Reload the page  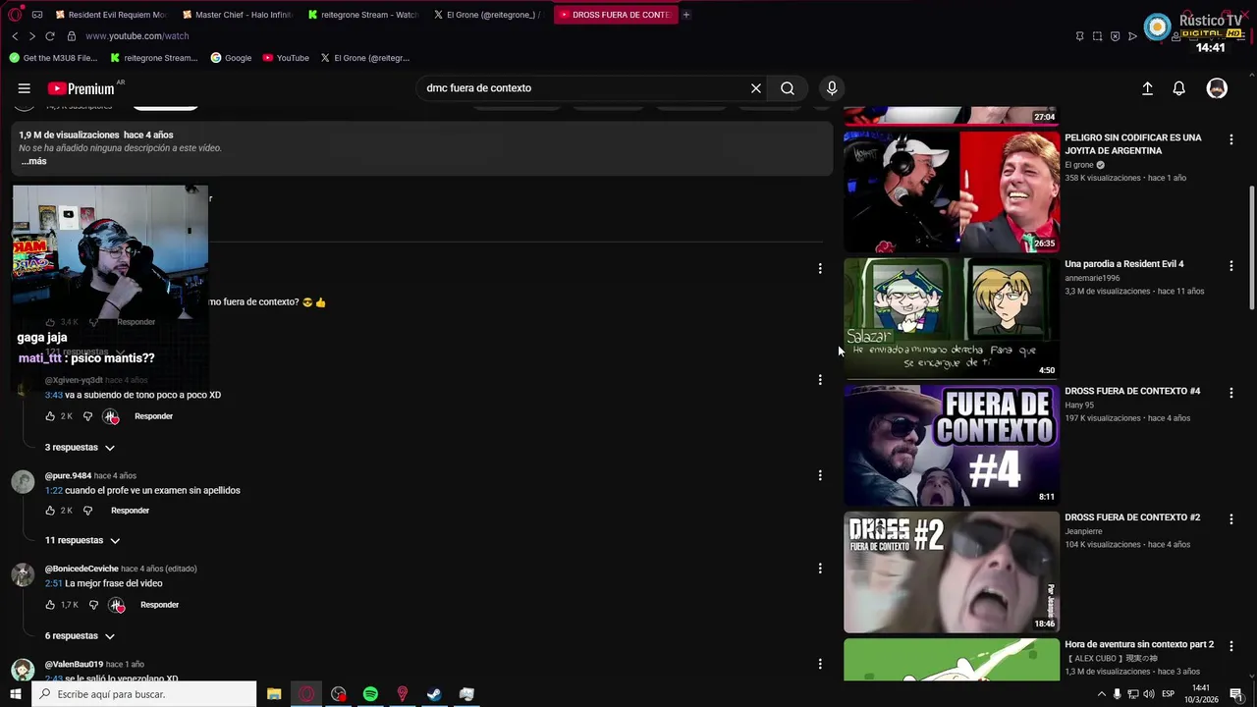click(x=49, y=36)
